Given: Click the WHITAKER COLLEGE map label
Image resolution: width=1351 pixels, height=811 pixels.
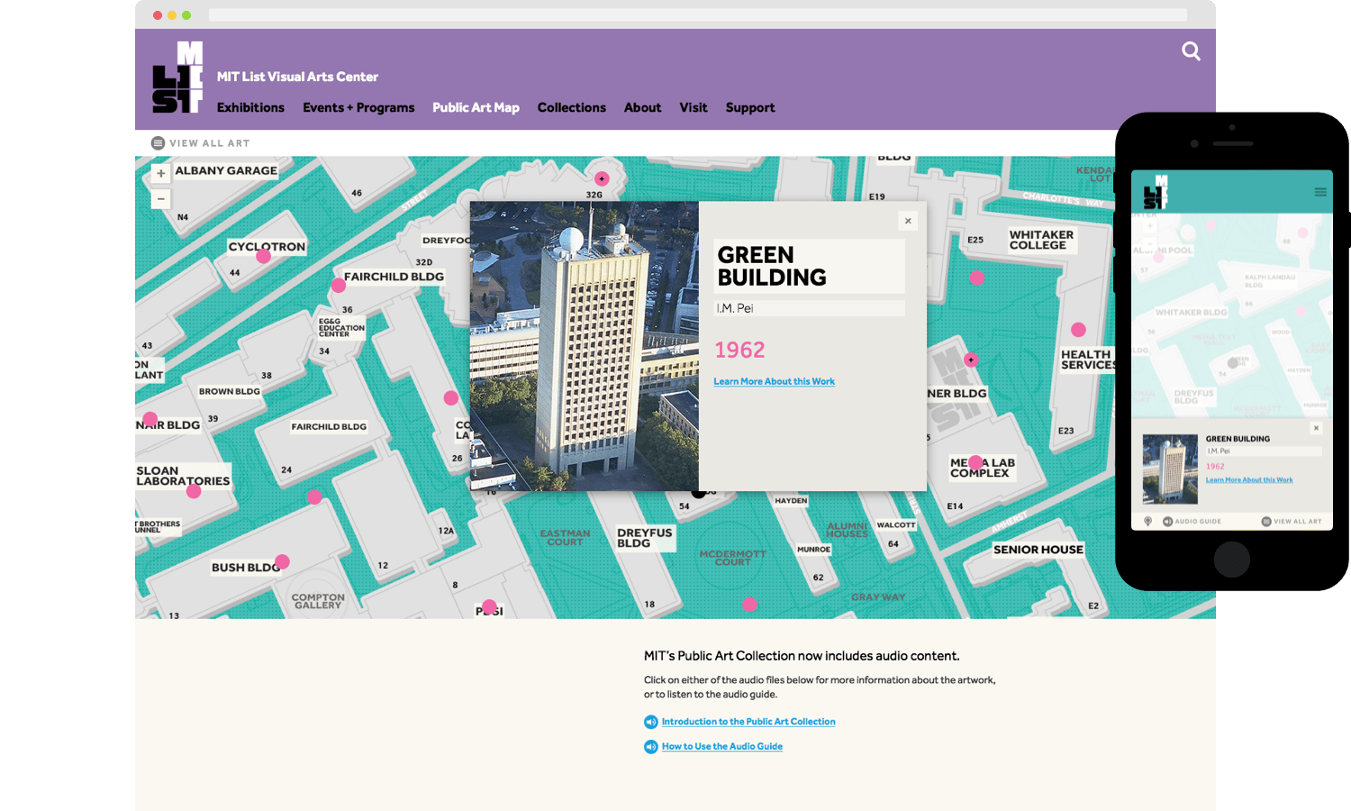Looking at the screenshot, I should (1041, 240).
